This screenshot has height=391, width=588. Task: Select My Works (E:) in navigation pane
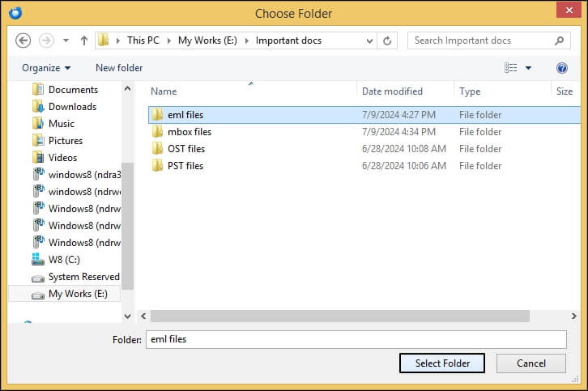[78, 294]
